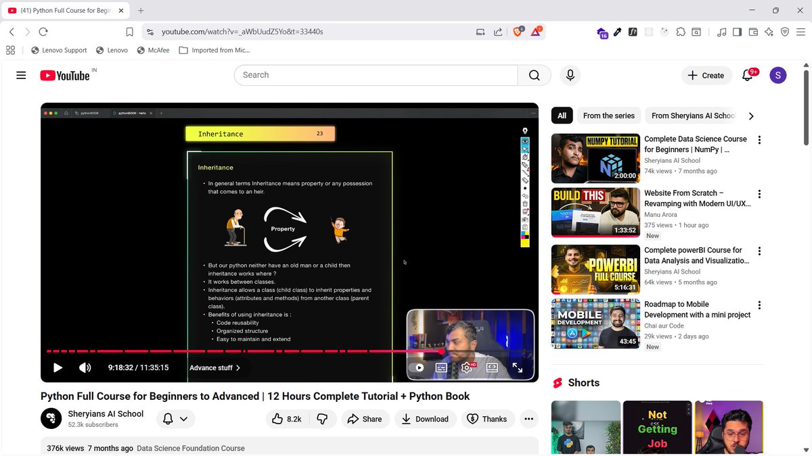Dislike the video

(x=322, y=419)
